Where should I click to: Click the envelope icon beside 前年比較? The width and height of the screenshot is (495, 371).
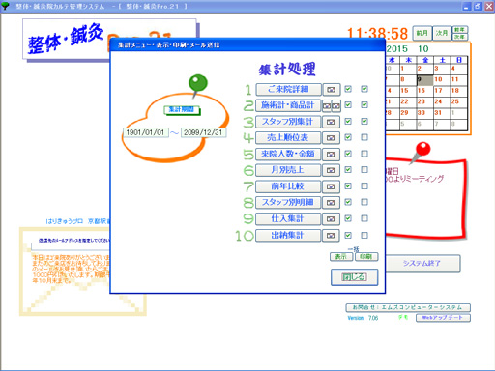click(x=331, y=186)
